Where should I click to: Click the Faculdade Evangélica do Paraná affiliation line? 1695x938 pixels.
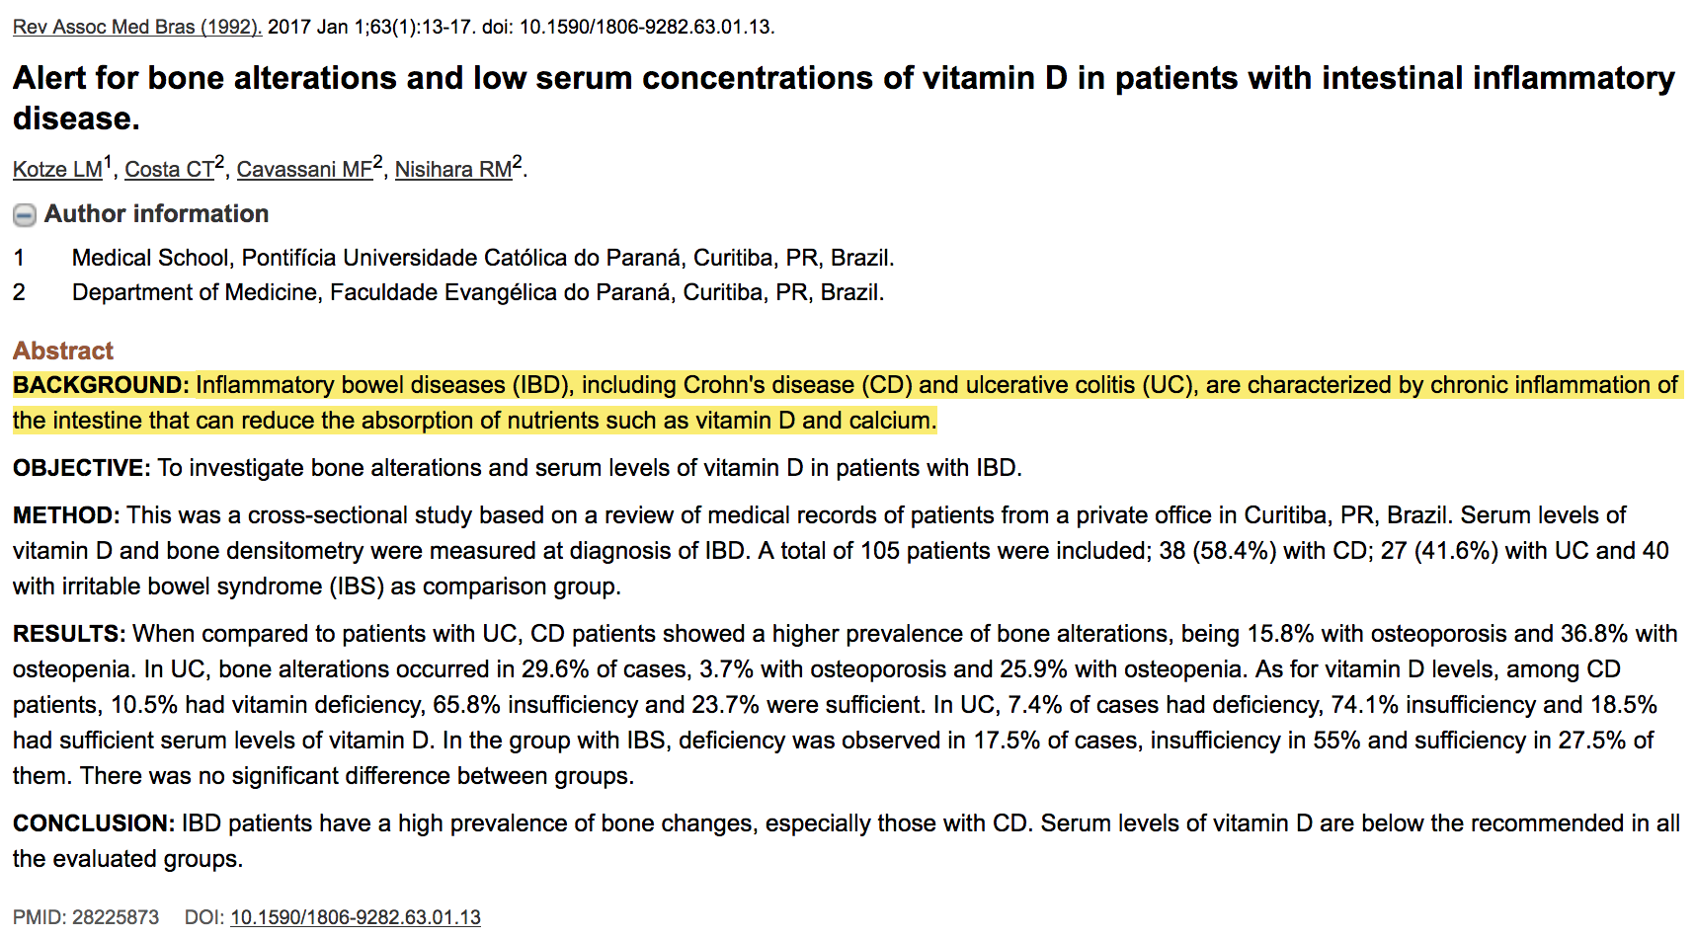478,293
